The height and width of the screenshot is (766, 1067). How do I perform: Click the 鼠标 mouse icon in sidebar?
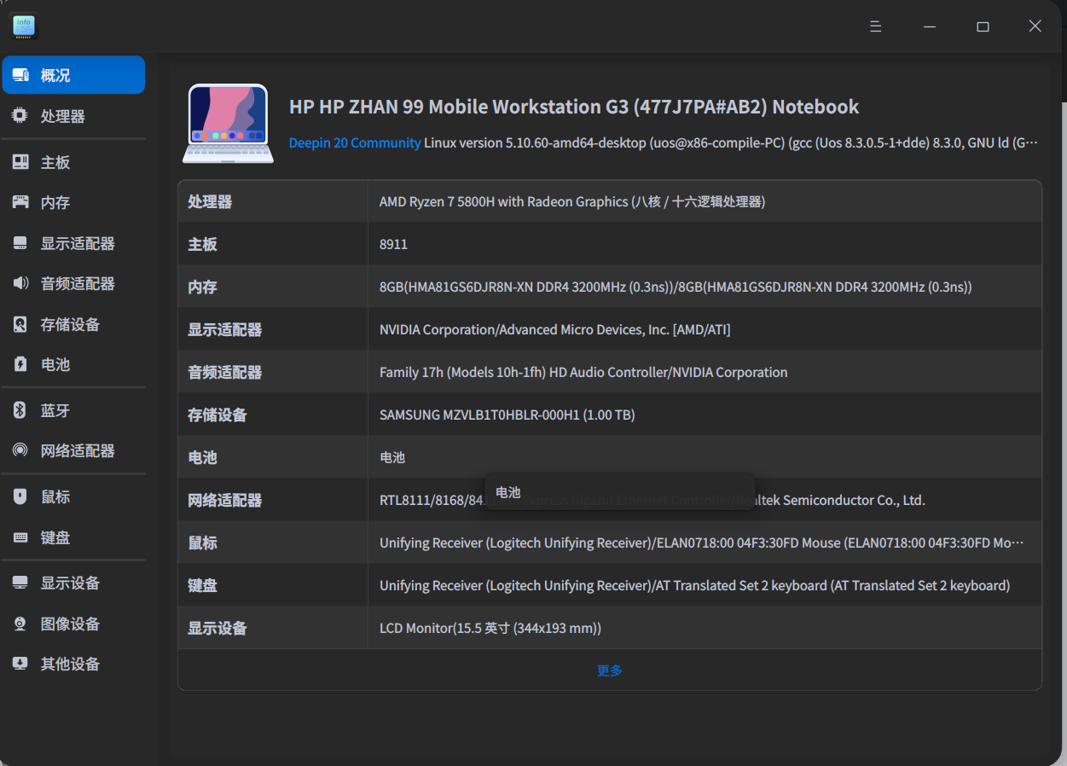tap(20, 496)
